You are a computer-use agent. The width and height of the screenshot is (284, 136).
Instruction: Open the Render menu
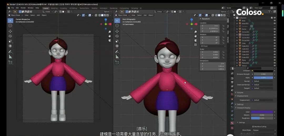(23, 8)
